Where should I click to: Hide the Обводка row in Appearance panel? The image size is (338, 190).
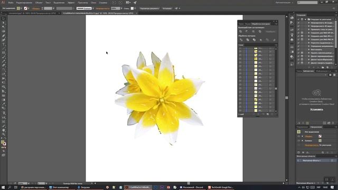point(298,136)
